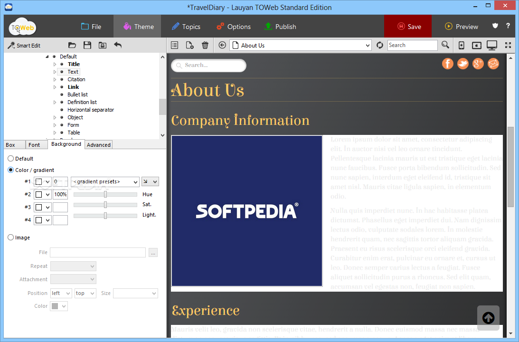The height and width of the screenshot is (342, 519).
Task: Open the Smart Edit tool
Action: pos(24,45)
